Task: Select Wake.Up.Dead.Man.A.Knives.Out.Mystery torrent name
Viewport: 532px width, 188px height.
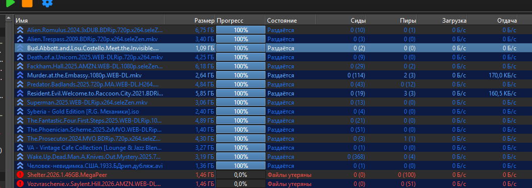Action: (94, 157)
